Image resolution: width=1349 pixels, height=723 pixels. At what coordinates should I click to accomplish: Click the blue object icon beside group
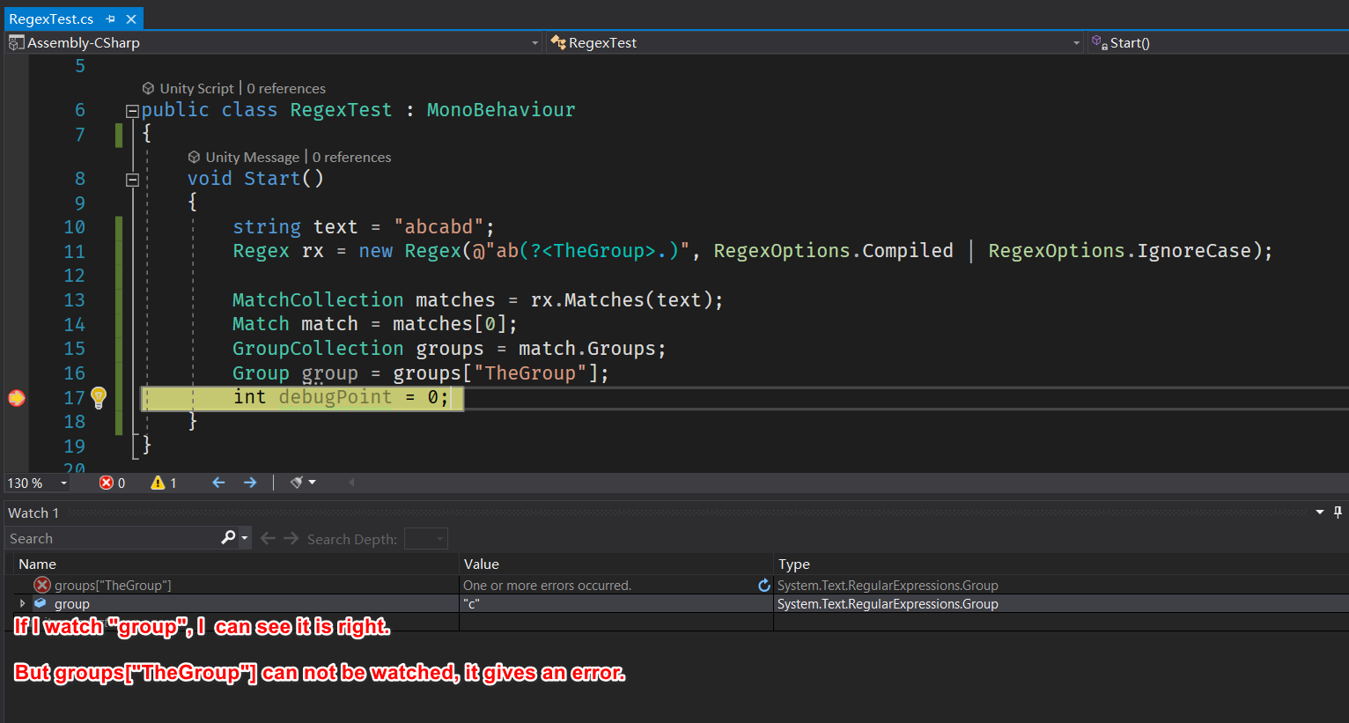point(40,603)
